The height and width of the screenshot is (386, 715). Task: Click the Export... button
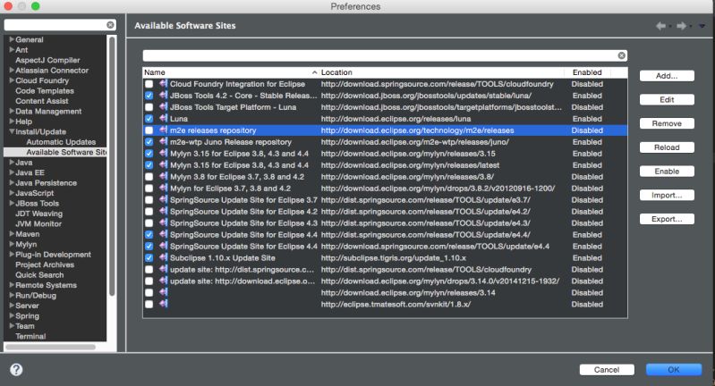click(x=667, y=219)
